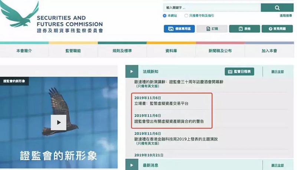Click 顯示全部 in the 最新消息 header
Image resolution: width=297 pixels, height=170 pixels.
coord(277,165)
